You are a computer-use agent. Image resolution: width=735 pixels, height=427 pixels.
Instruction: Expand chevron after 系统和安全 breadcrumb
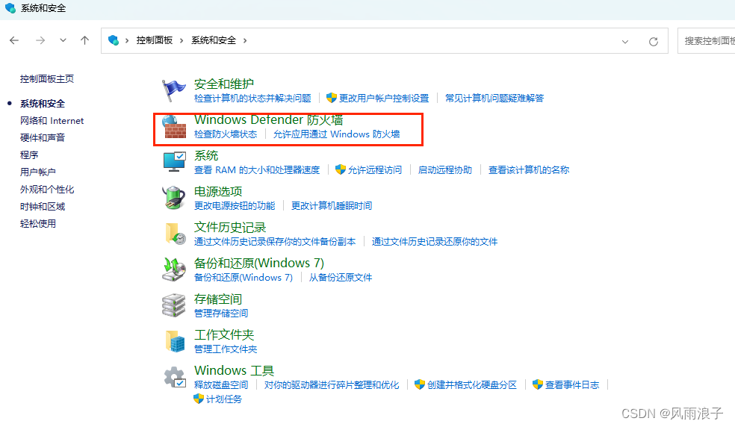coord(245,41)
